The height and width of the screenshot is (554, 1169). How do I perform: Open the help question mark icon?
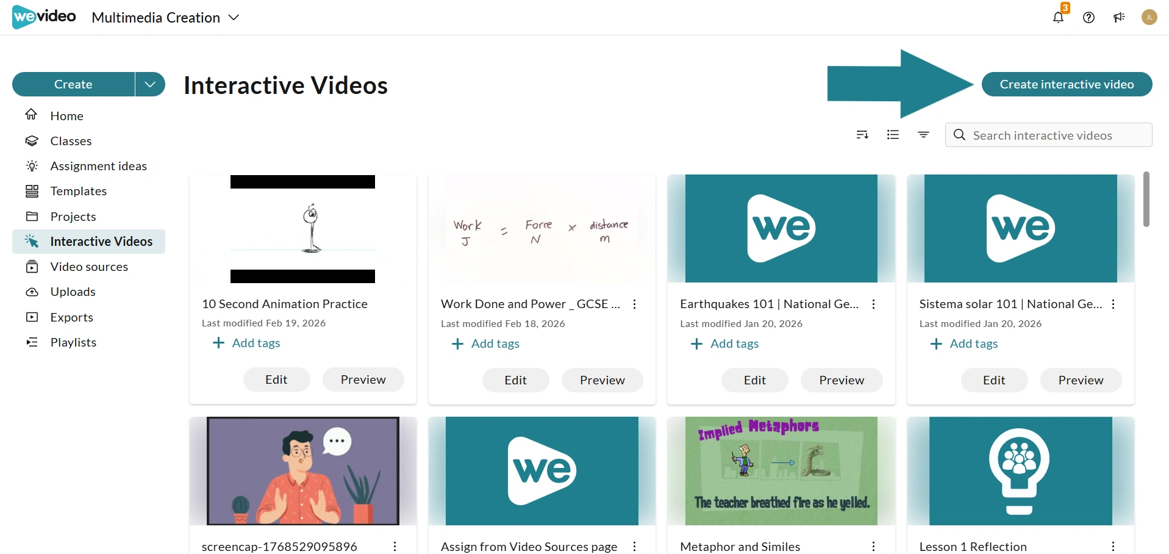click(1089, 17)
